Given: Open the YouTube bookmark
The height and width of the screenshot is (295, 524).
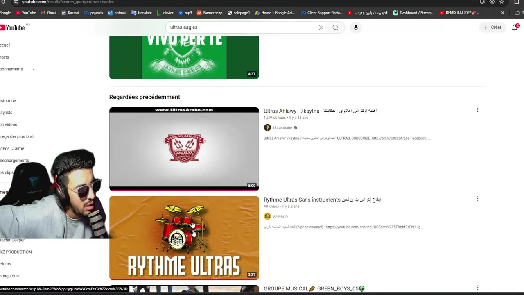Looking at the screenshot, I should click(26, 13).
